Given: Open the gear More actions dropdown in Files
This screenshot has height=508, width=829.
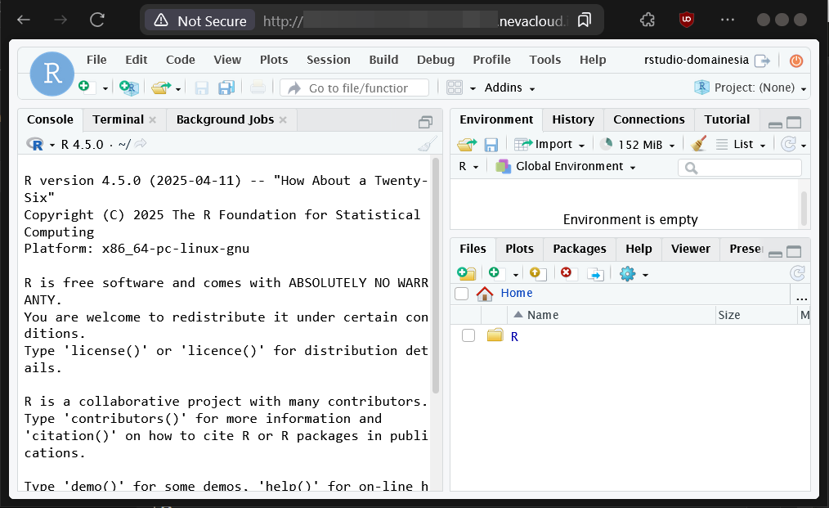Looking at the screenshot, I should pyautogui.click(x=634, y=273).
